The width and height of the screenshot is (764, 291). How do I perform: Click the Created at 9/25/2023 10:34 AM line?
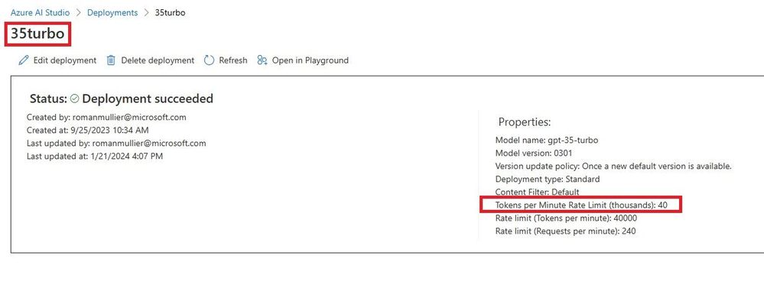pyautogui.click(x=88, y=131)
